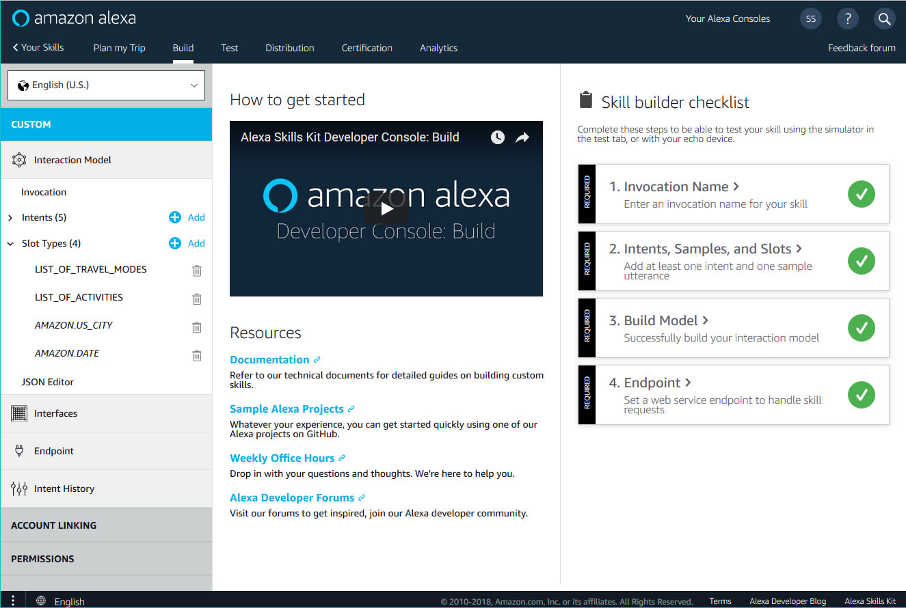
Task: Select the LIST_OF_ACTIVITIES slot type
Action: coord(79,297)
